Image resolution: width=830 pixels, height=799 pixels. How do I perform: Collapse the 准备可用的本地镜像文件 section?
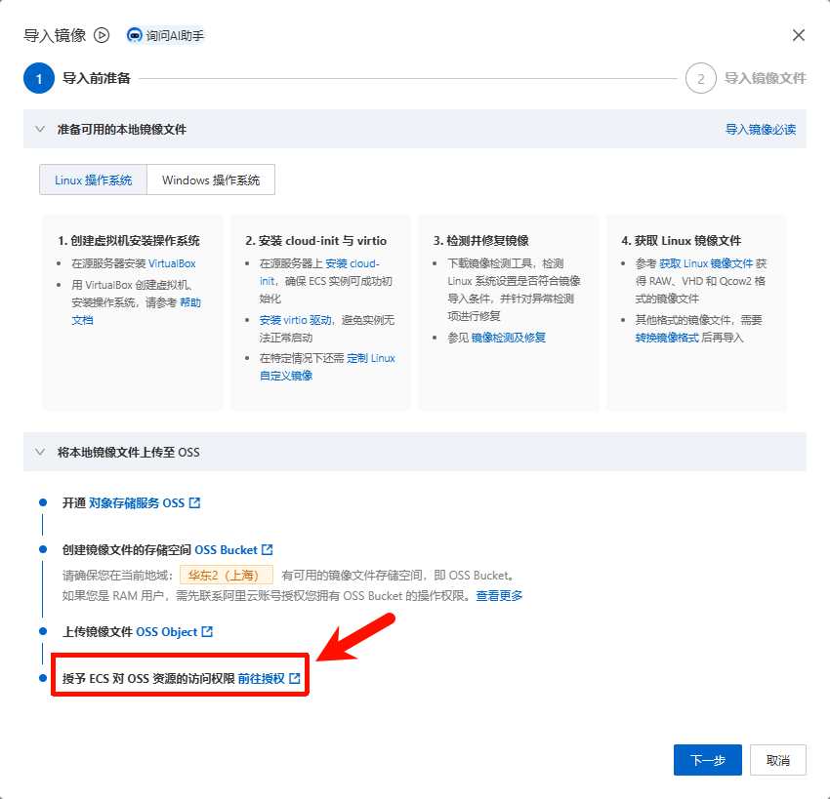40,129
